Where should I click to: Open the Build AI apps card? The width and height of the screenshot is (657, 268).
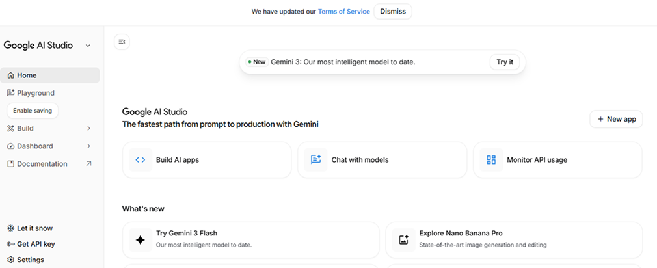[x=207, y=160]
